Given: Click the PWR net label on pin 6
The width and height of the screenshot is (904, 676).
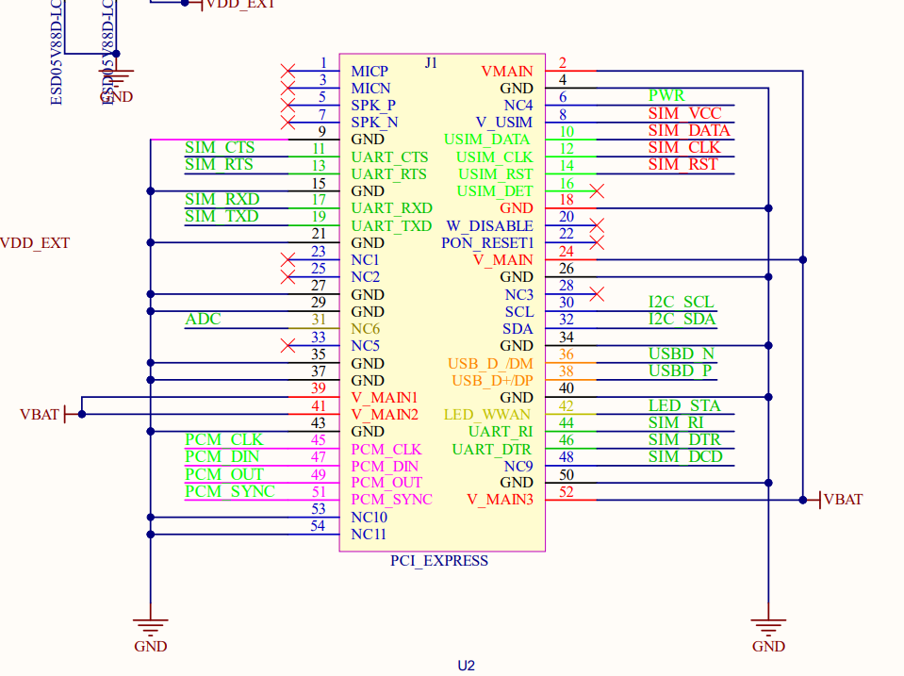Looking at the screenshot, I should click(666, 96).
